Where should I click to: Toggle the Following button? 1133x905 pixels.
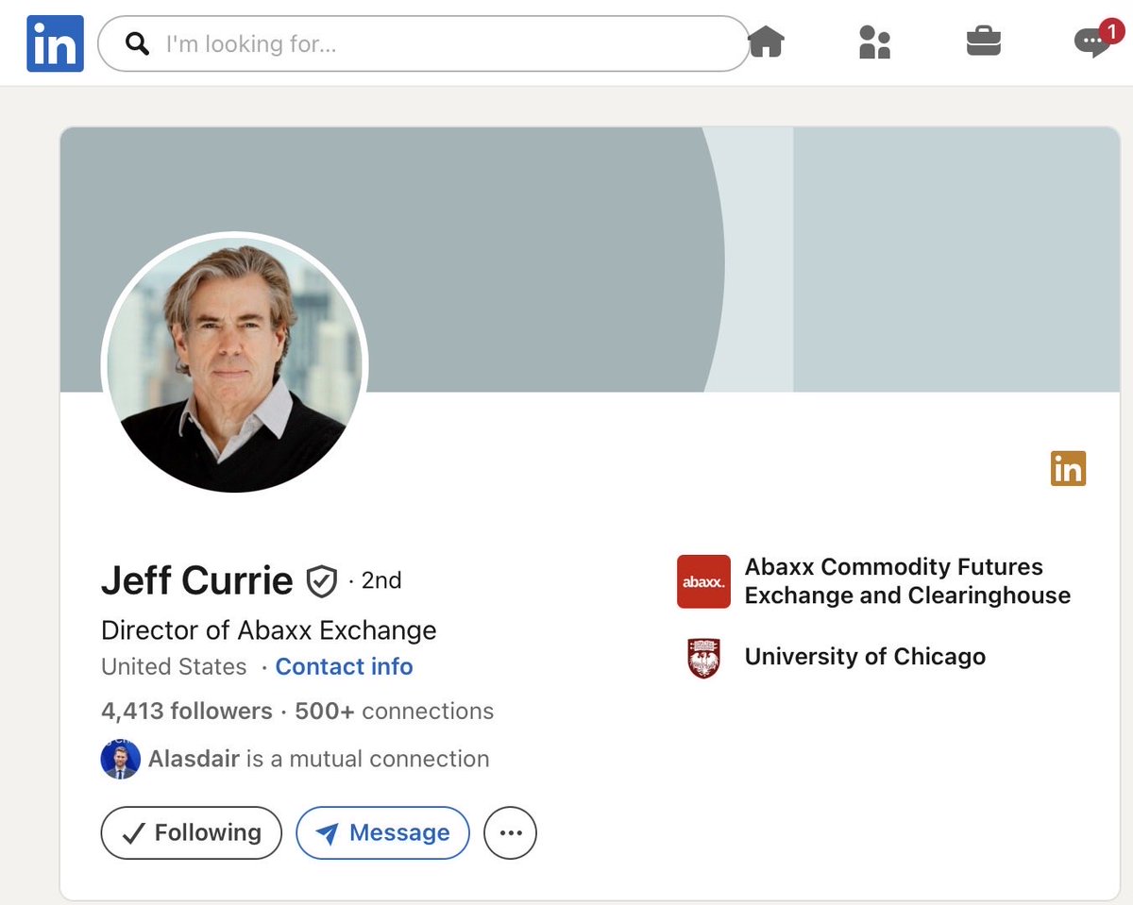point(192,832)
